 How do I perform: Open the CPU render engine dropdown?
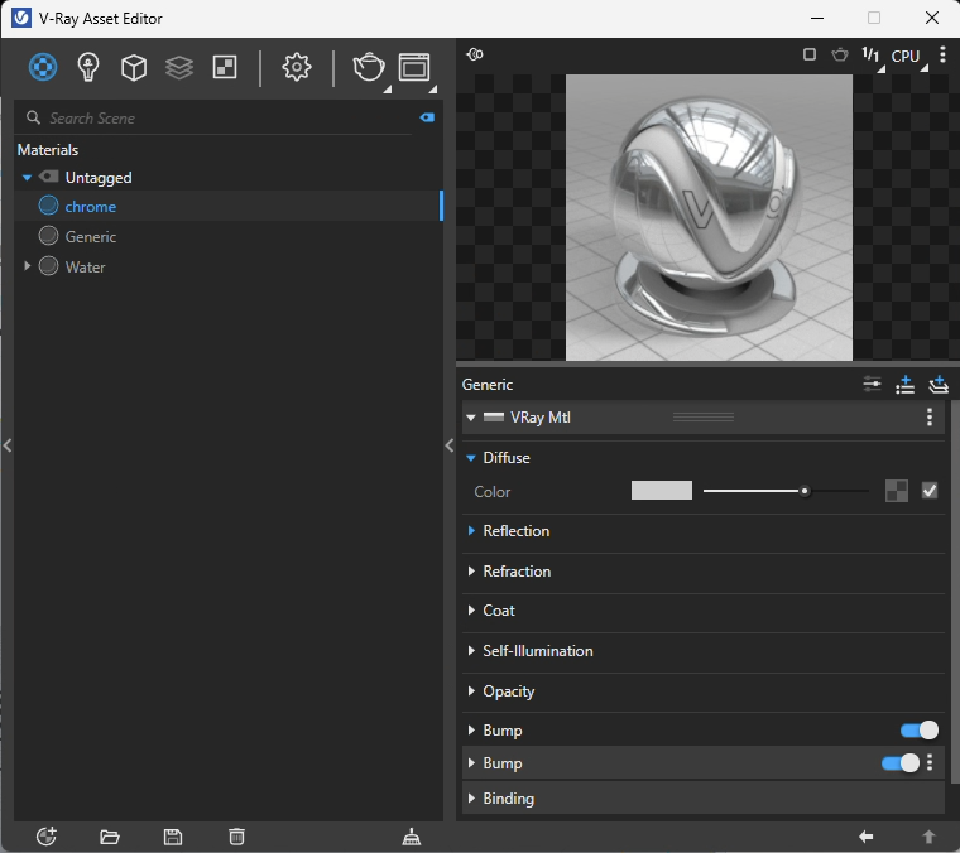tap(908, 57)
